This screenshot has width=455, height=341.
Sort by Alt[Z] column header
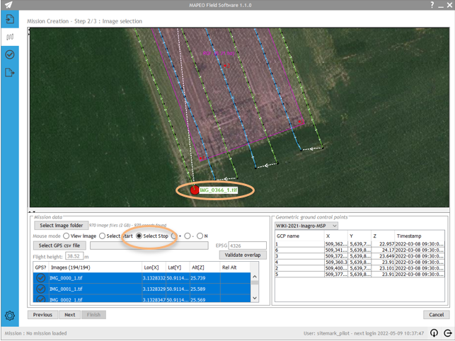pyautogui.click(x=205, y=267)
